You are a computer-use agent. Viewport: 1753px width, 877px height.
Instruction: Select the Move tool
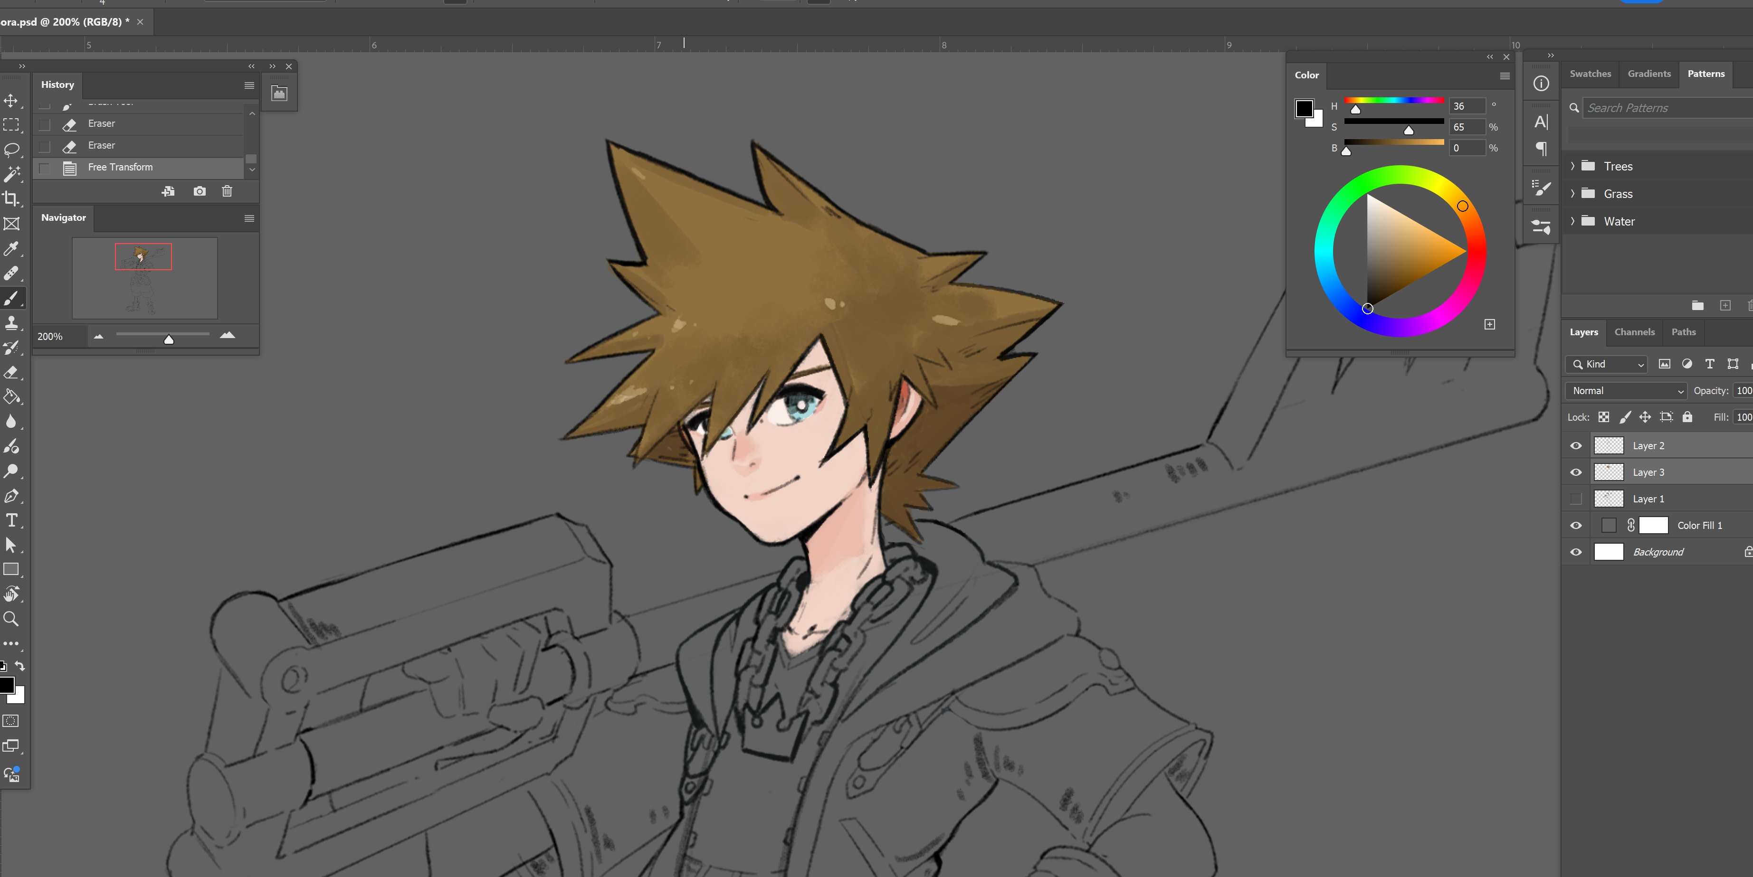pos(11,101)
